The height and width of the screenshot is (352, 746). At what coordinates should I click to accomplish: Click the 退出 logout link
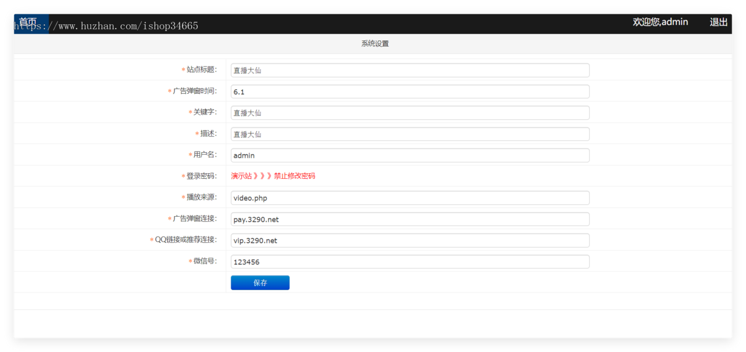pos(719,22)
